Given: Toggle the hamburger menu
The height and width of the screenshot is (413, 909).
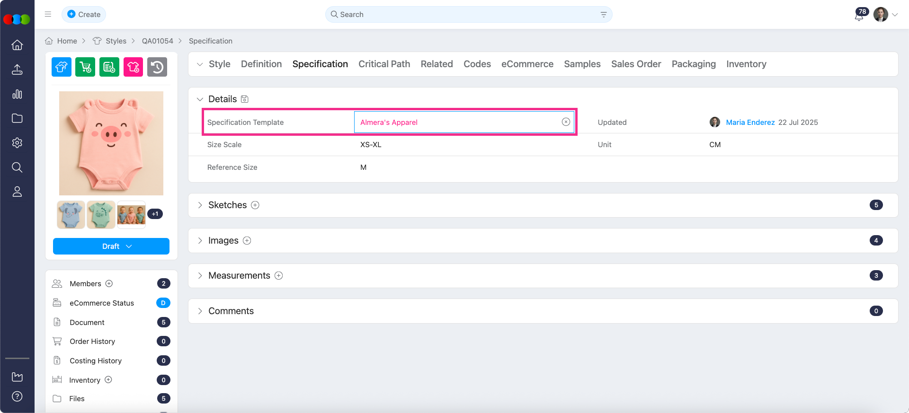Looking at the screenshot, I should coord(48,14).
